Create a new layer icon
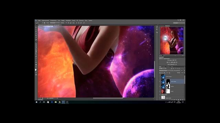Image resolution: width=220 pixels, height=123 pixels. pos(180,100)
